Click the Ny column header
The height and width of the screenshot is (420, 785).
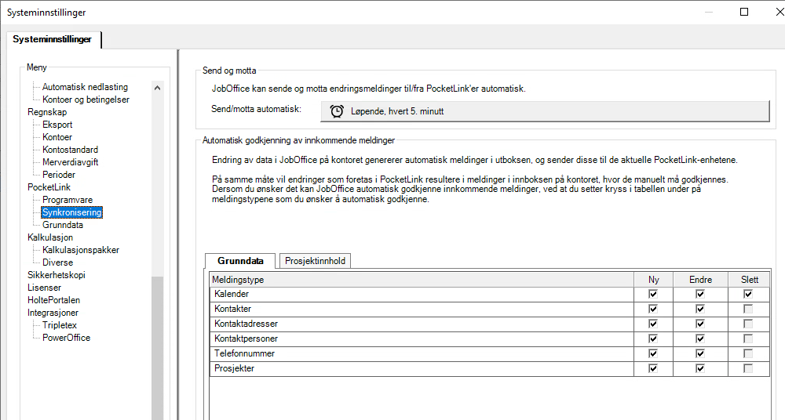coord(654,280)
